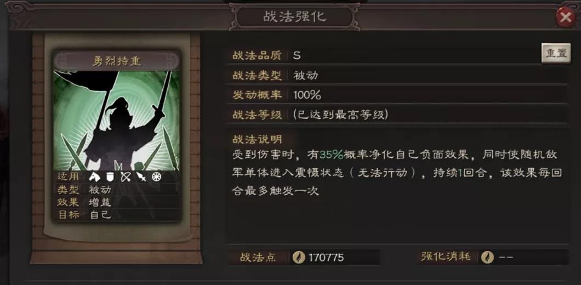Click the bow archer icon

click(x=126, y=177)
